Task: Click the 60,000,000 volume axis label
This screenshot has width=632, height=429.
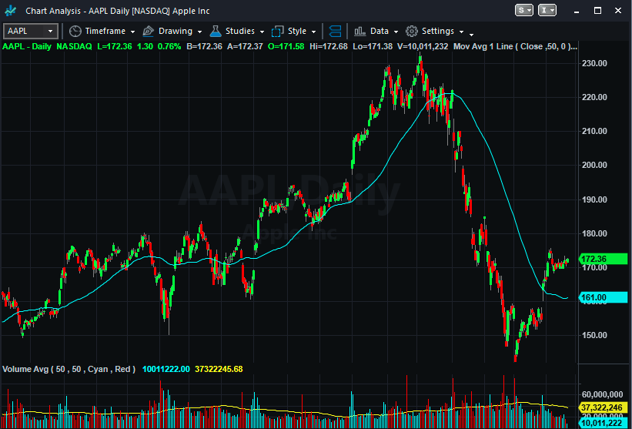Action: coord(603,394)
